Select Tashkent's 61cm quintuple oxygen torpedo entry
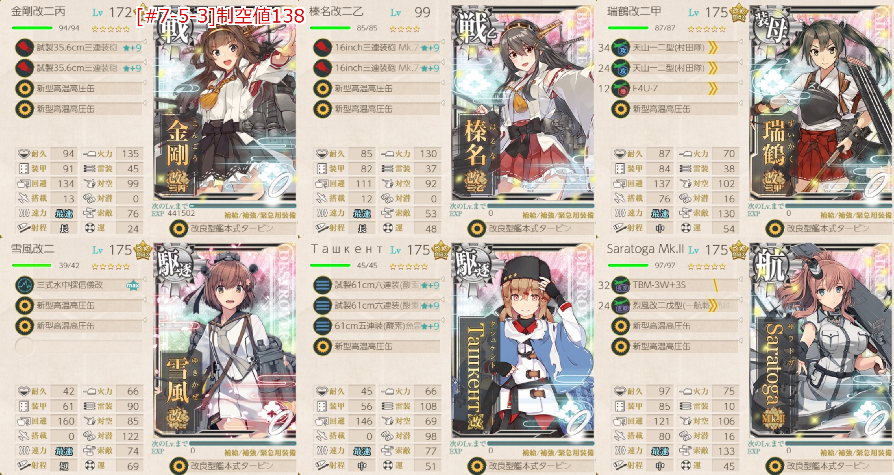894x475 pixels. (x=376, y=326)
